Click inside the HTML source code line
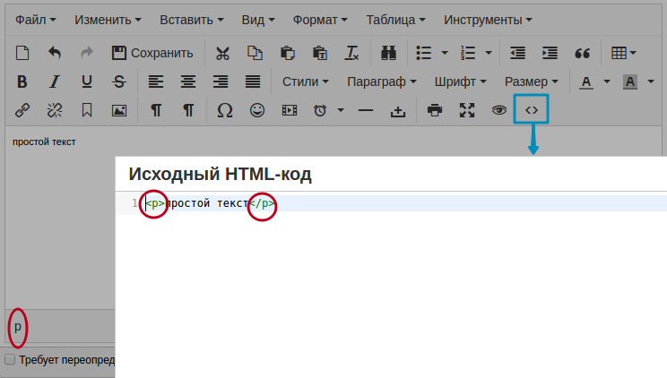The height and width of the screenshot is (378, 667). coord(404,203)
